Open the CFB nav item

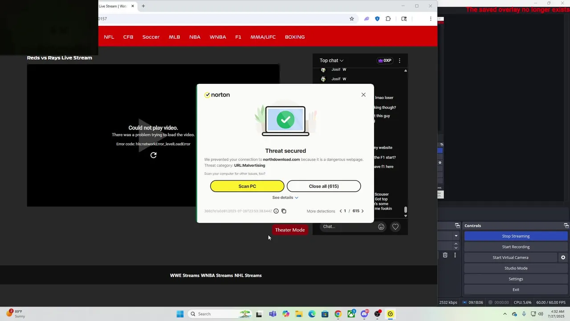[128, 37]
